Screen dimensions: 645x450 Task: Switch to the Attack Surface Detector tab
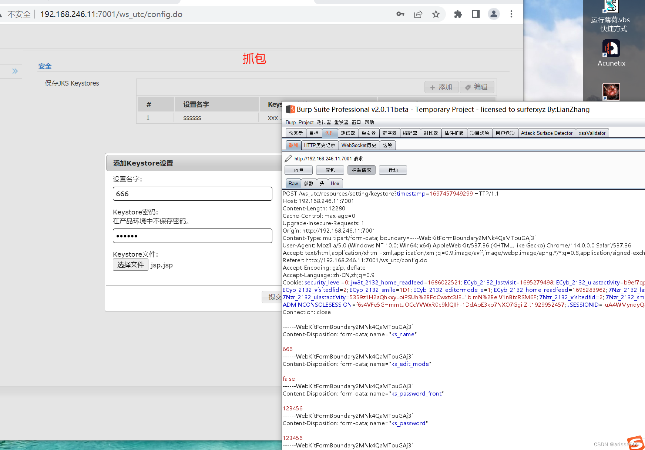pos(547,133)
